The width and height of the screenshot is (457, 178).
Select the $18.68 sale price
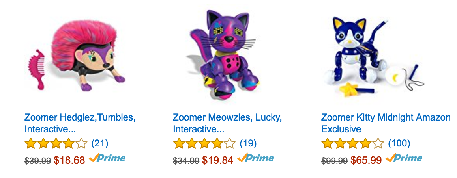tap(69, 160)
